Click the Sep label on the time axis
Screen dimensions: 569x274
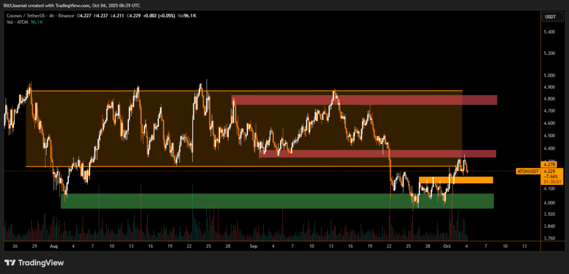coord(254,245)
